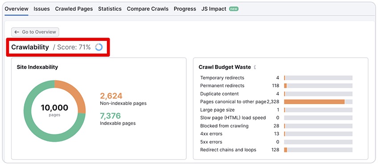The width and height of the screenshot is (378, 168).
Task: Click the Non-indexable pages label
Action: pos(123,104)
